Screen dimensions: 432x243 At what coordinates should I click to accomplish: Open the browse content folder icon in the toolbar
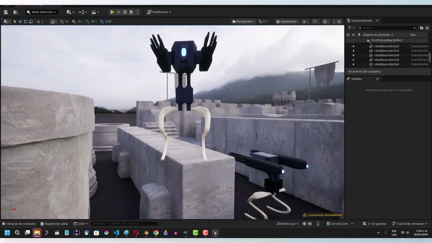[16, 12]
